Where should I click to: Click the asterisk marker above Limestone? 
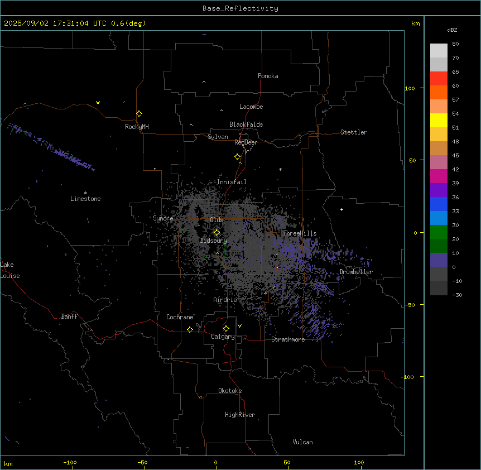(x=85, y=193)
